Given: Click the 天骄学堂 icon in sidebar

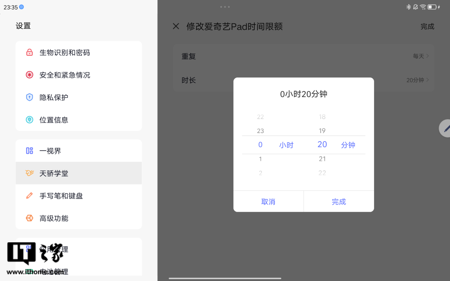Looking at the screenshot, I should click(x=29, y=173).
